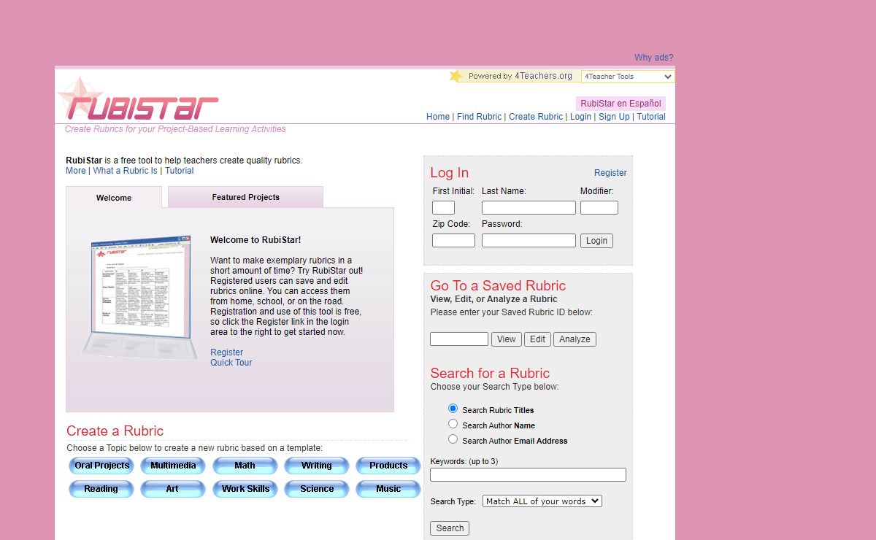Click the Analyze saved rubric button
The height and width of the screenshot is (540, 876).
pos(575,339)
